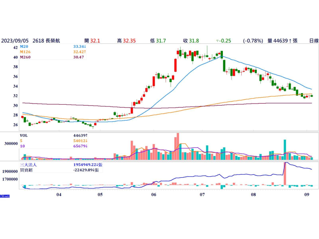Image resolution: width=319 pixels, height=239 pixels.
Task: Click the 08 month marker on time axis
Action: coord(253,194)
